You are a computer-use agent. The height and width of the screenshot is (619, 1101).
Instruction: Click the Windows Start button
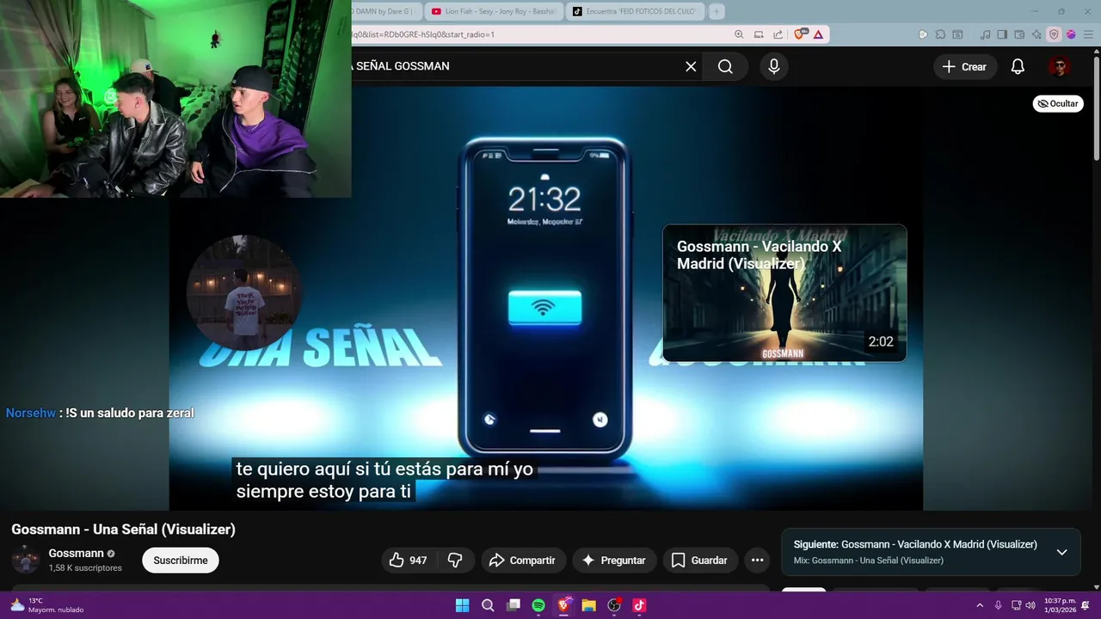(462, 605)
